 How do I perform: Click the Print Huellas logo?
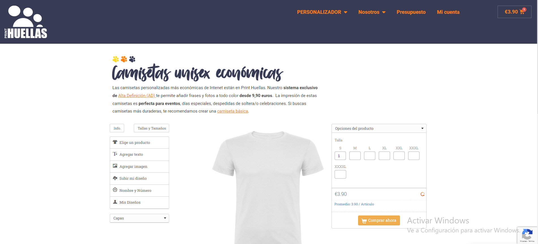tap(26, 22)
